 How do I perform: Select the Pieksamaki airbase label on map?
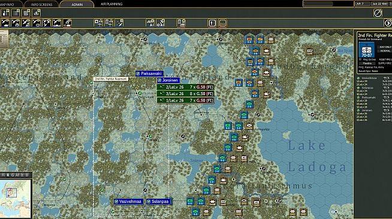(149, 74)
